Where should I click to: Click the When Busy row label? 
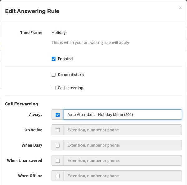[x=32, y=145]
